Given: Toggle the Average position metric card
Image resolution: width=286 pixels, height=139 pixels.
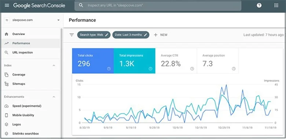Looking at the screenshot, I should [x=217, y=61].
